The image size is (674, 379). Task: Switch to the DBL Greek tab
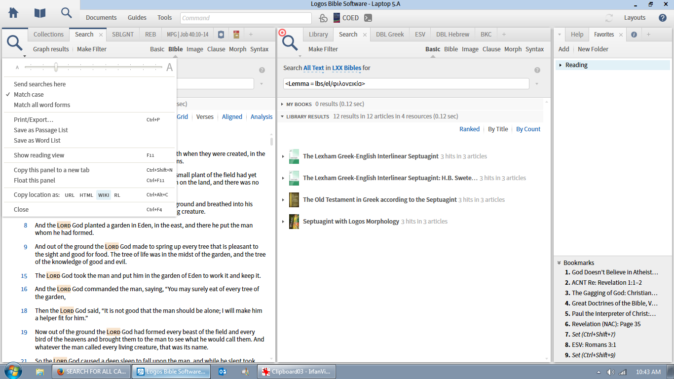[390, 35]
